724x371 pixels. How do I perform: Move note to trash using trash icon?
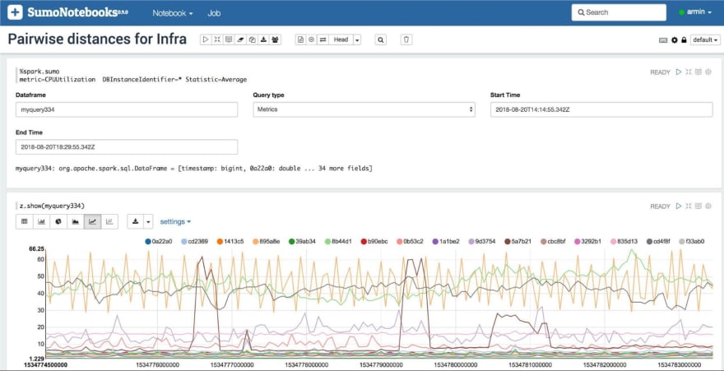click(x=406, y=39)
